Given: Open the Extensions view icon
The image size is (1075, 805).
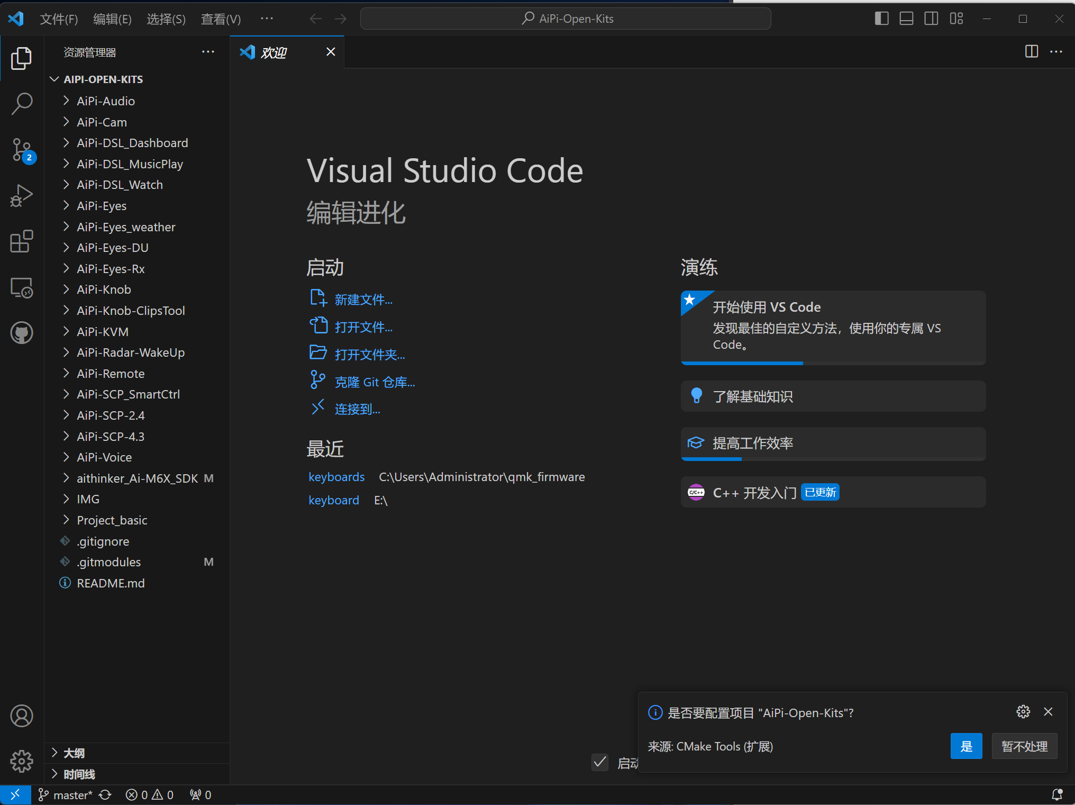Looking at the screenshot, I should (22, 241).
